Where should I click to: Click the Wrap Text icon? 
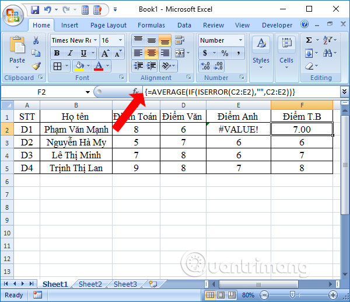tap(180, 40)
